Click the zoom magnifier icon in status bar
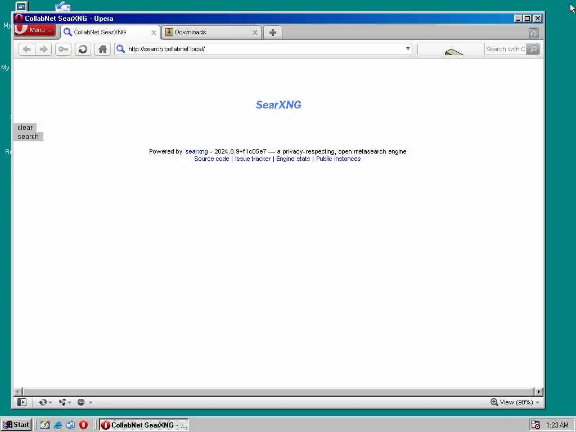Image resolution: width=576 pixels, height=432 pixels. click(x=494, y=402)
